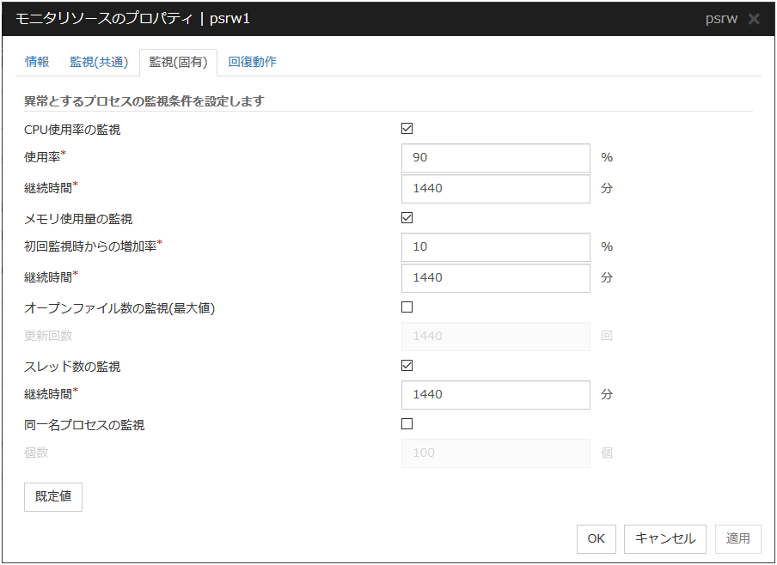Enable オープンファイル数の監視(最大値) checkbox
777x565 pixels.
407,307
